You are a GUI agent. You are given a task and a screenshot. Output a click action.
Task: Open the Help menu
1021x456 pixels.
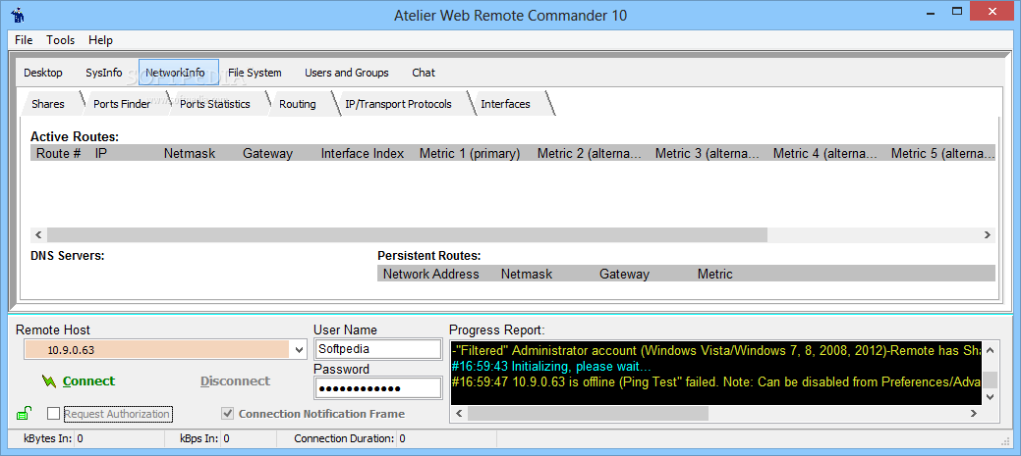point(100,40)
